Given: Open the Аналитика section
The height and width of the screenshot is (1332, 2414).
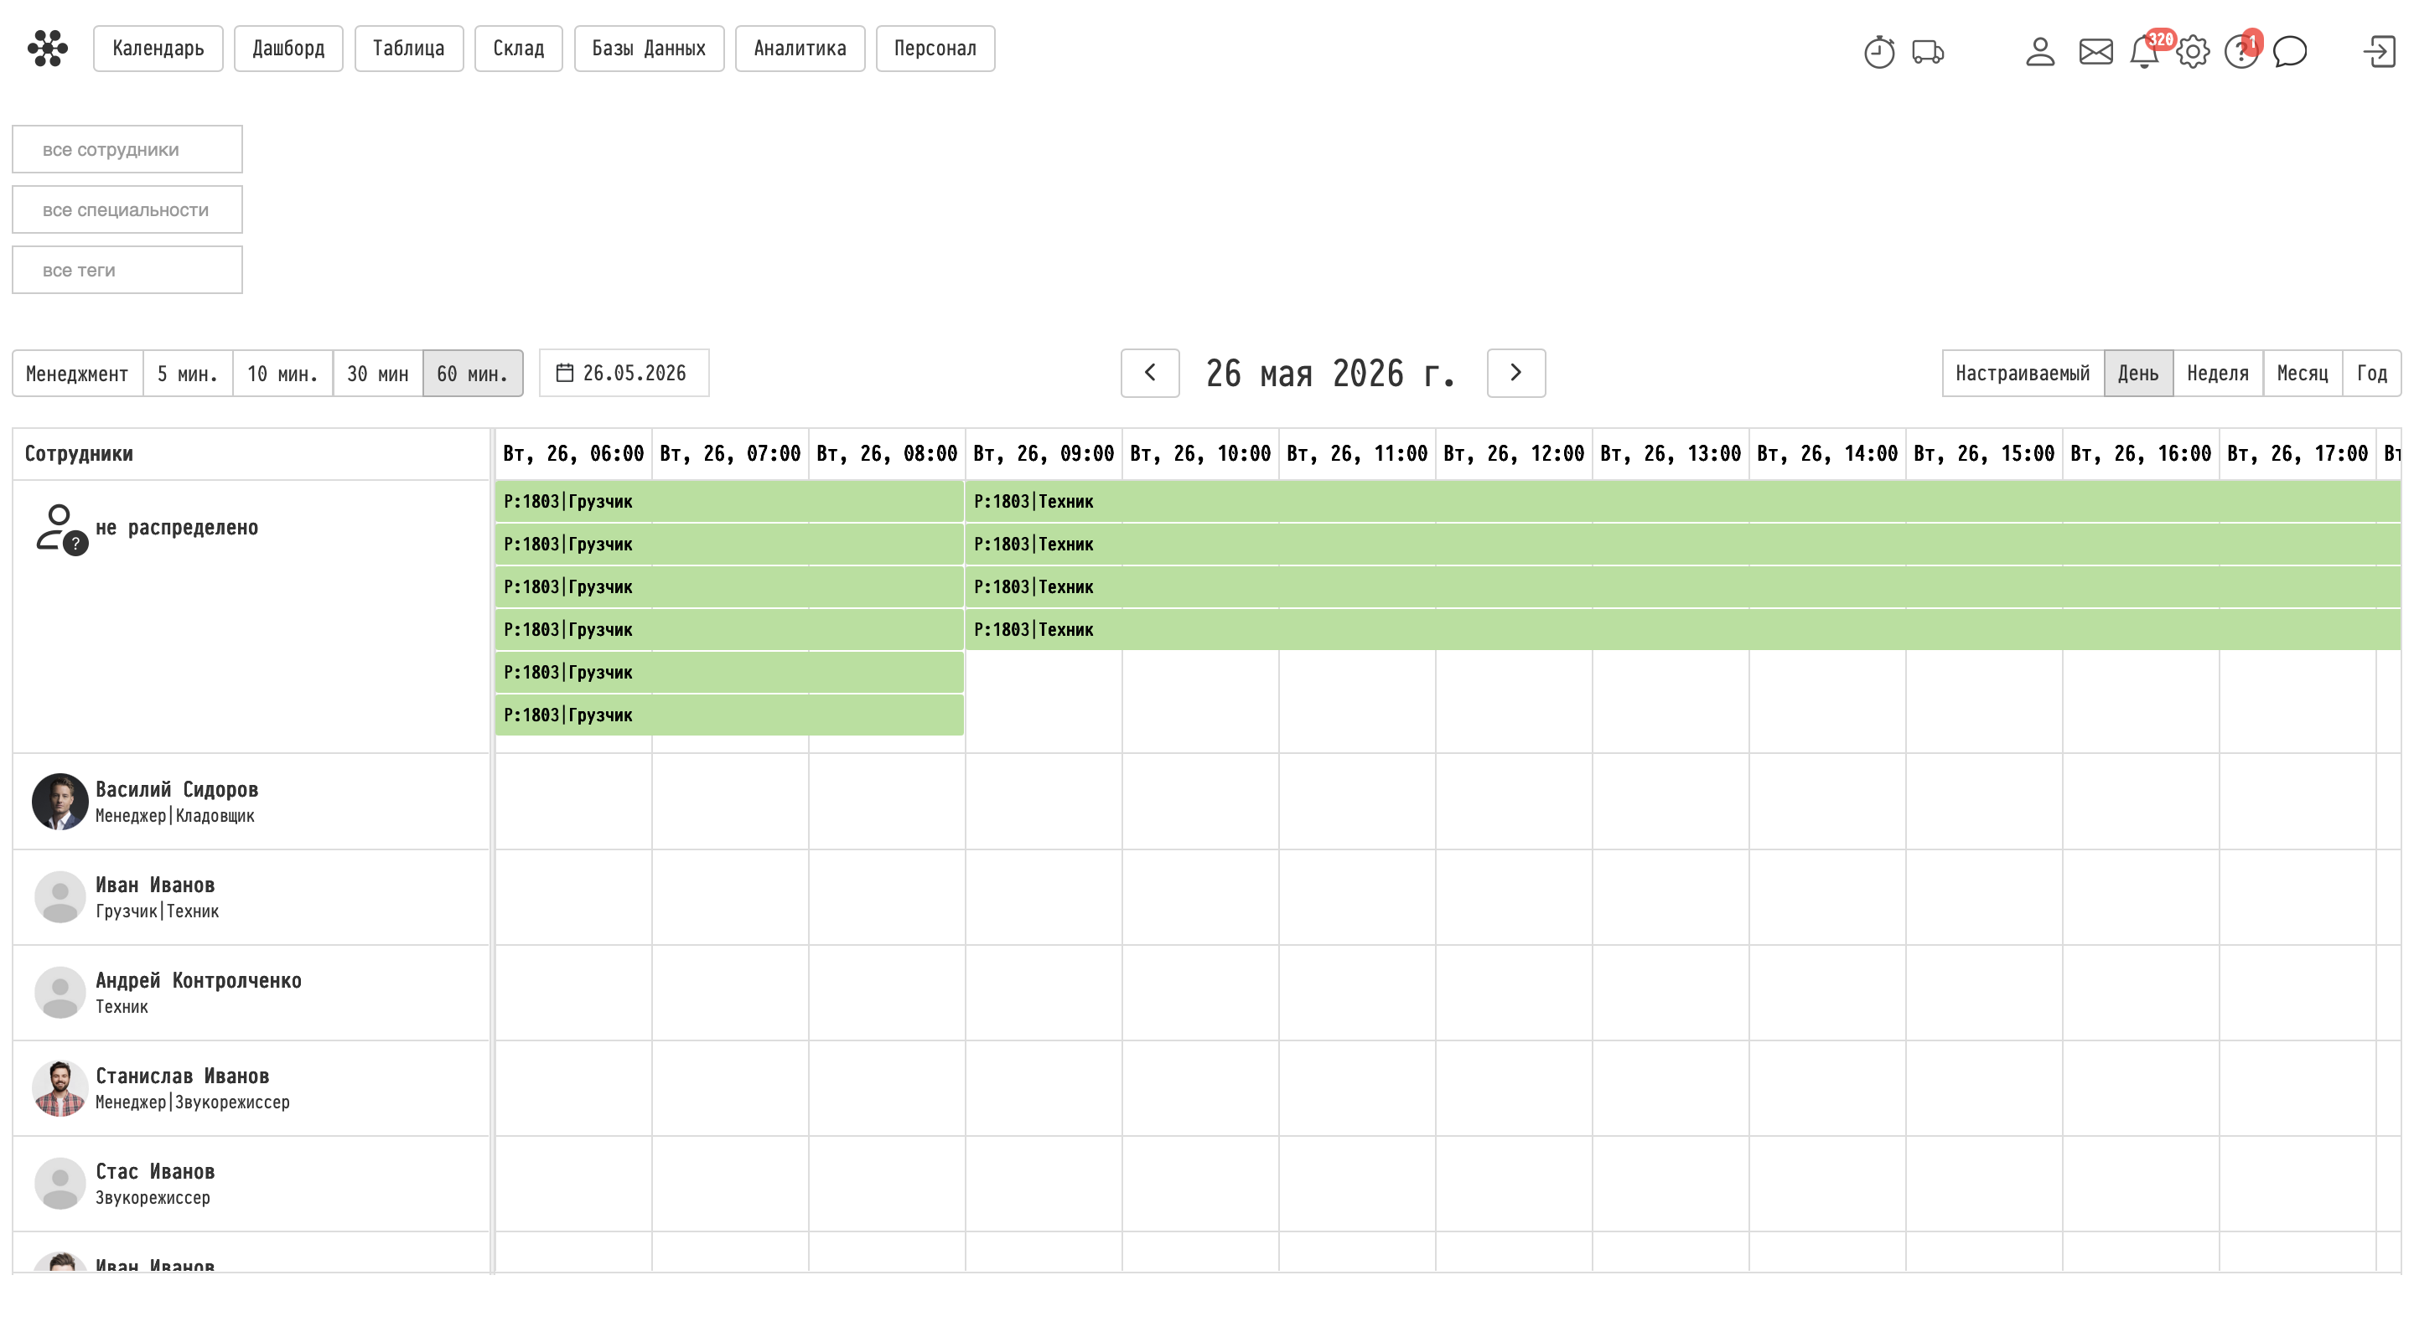Looking at the screenshot, I should [x=800, y=49].
